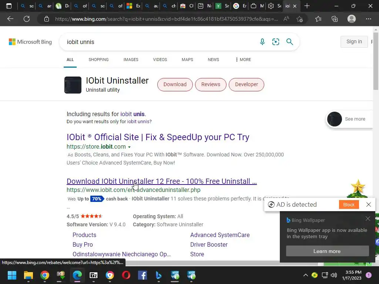379x284 pixels.
Task: Click the Developer pill button
Action: (246, 85)
